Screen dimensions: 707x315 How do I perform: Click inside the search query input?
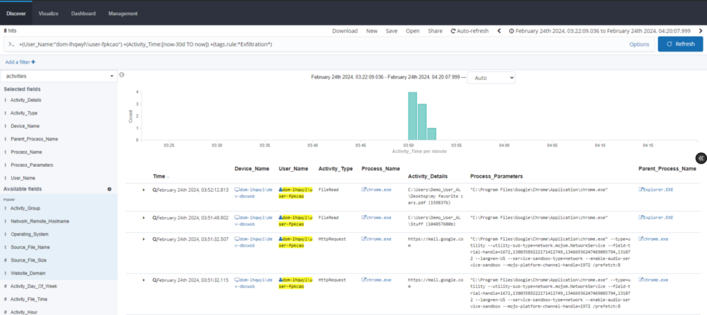pos(311,44)
